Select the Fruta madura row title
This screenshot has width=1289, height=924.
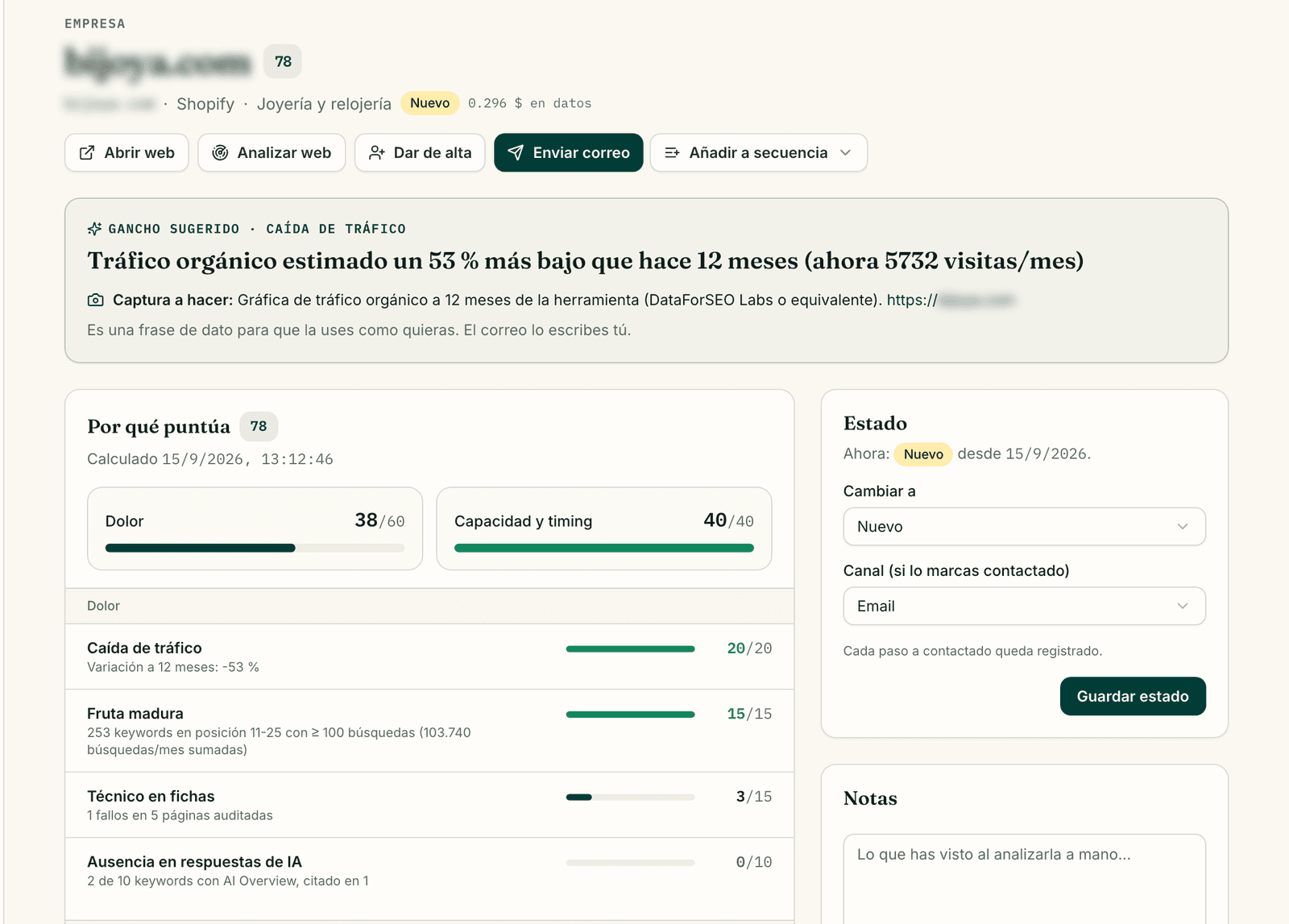[135, 714]
